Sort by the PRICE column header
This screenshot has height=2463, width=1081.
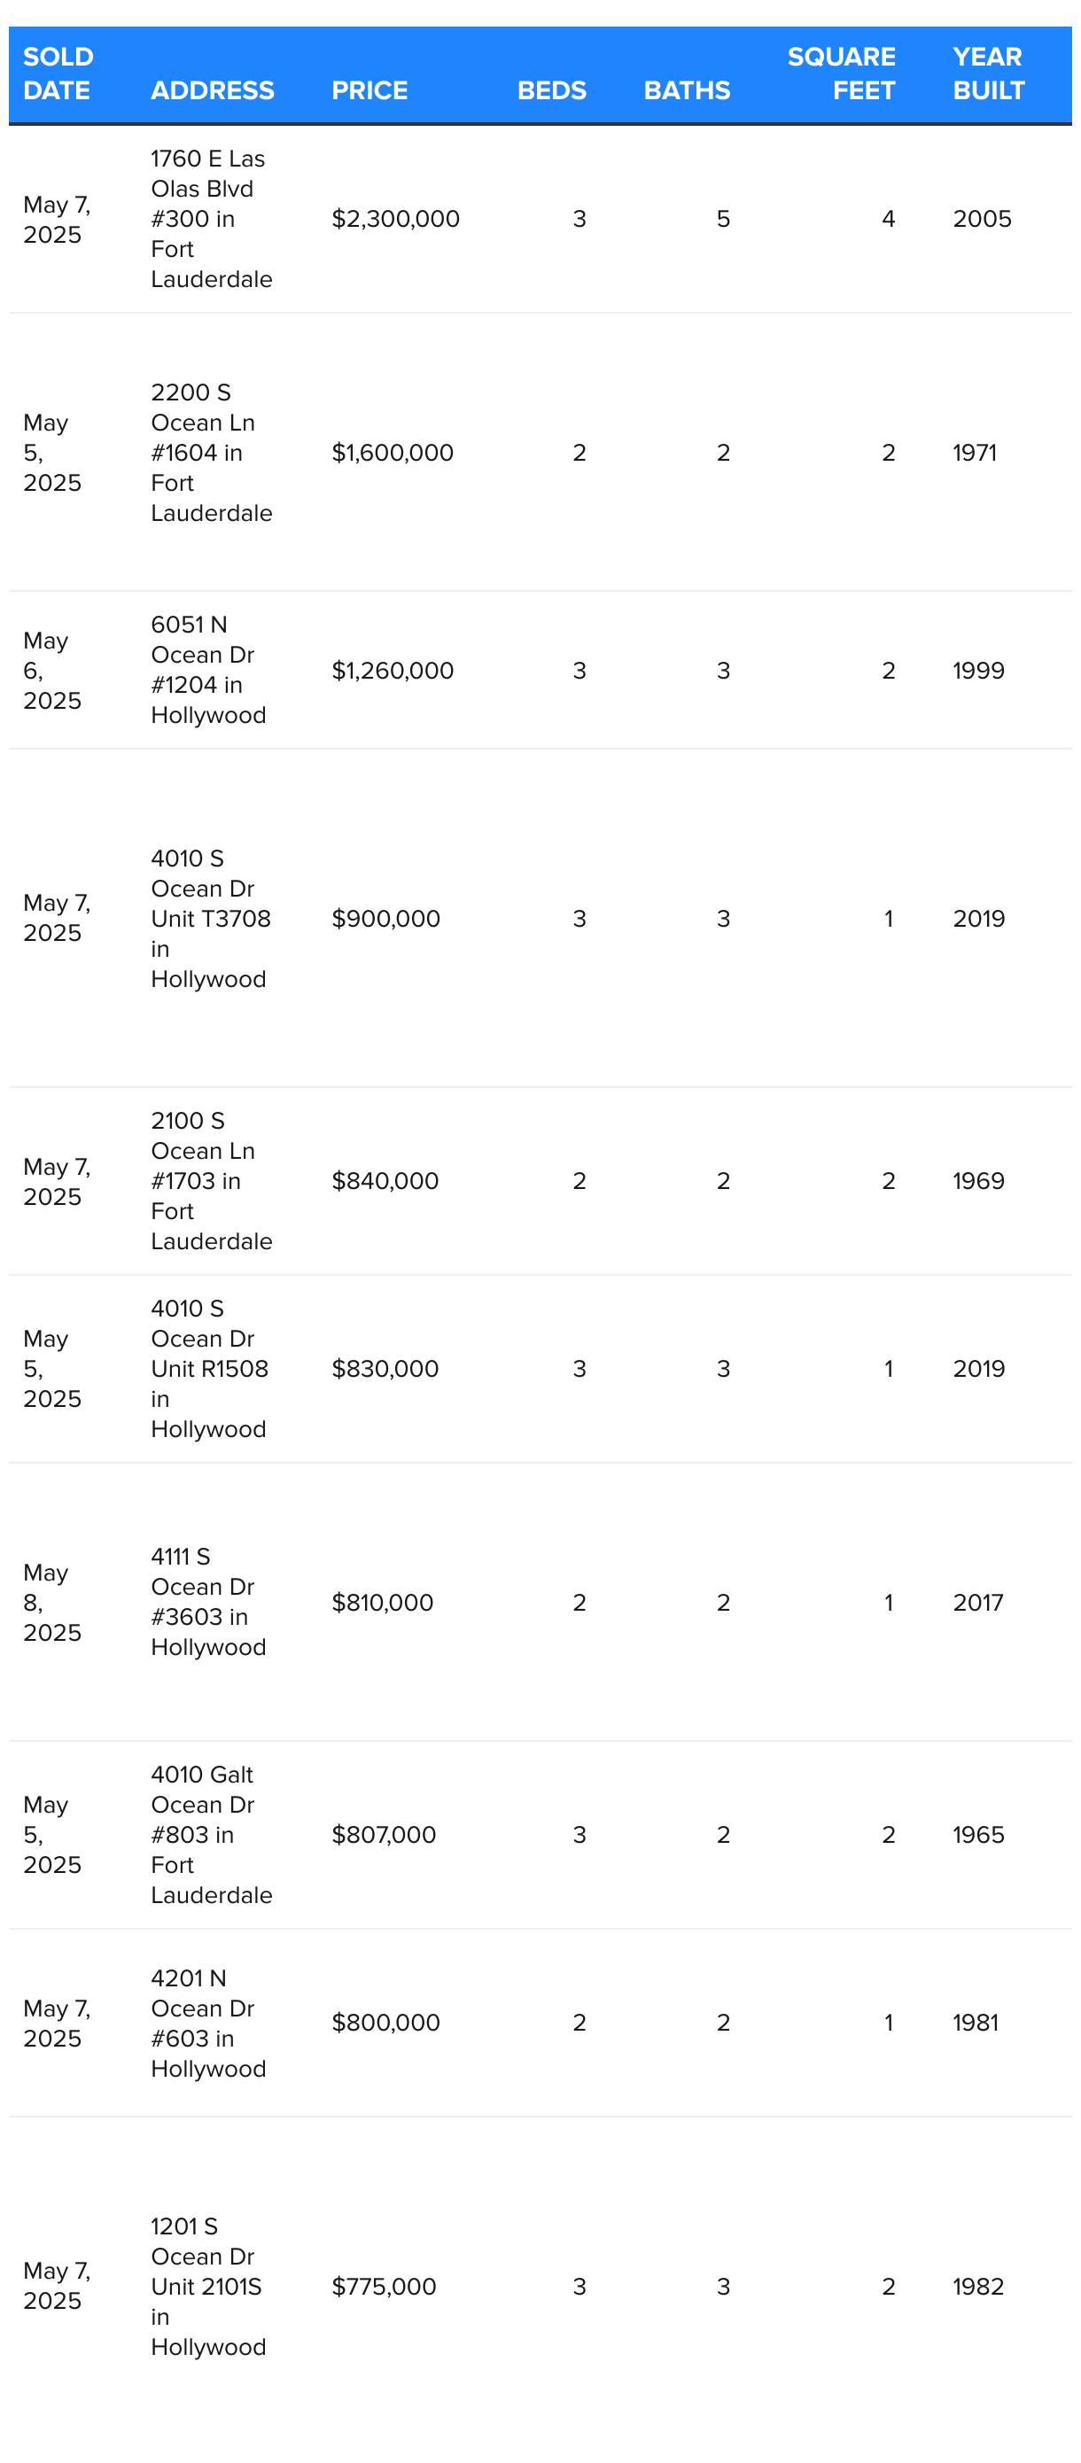coord(369,91)
